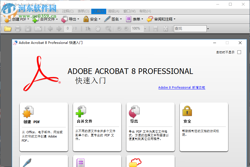Click the Print icon in the toolbar
The height and width of the screenshot is (167, 250).
coord(18,28)
